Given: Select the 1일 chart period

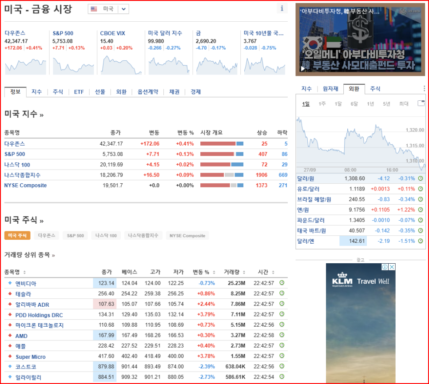Looking at the screenshot, I should pyautogui.click(x=306, y=104).
